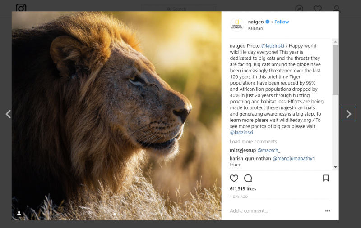Open the natgeo profile picture
This screenshot has height=228, width=361.
coord(236,25)
